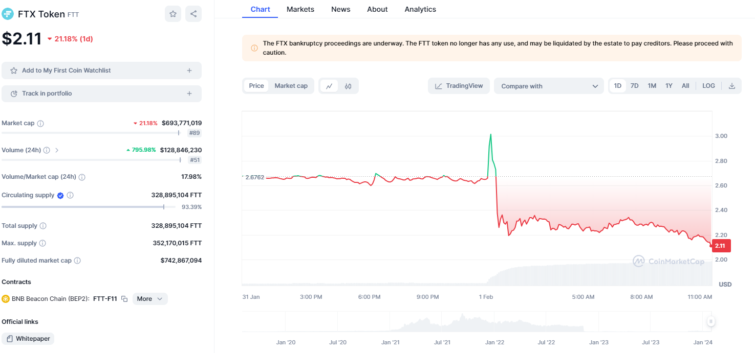Click the Market cap info icon

pyautogui.click(x=40, y=124)
